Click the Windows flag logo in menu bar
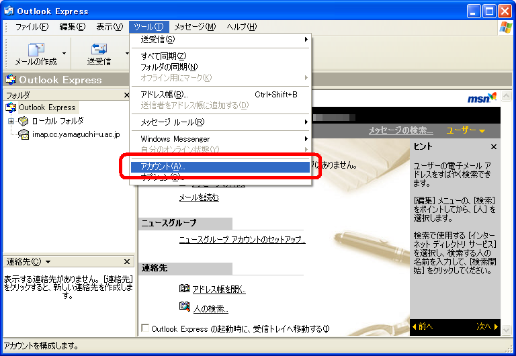 tap(505, 27)
